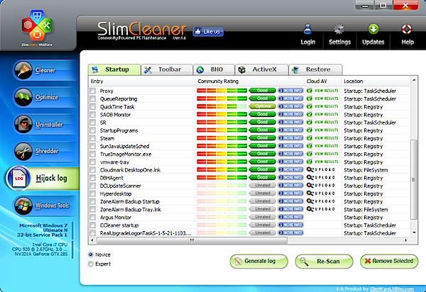Open the Optimize section icon
The width and height of the screenshot is (426, 292).
point(23,97)
